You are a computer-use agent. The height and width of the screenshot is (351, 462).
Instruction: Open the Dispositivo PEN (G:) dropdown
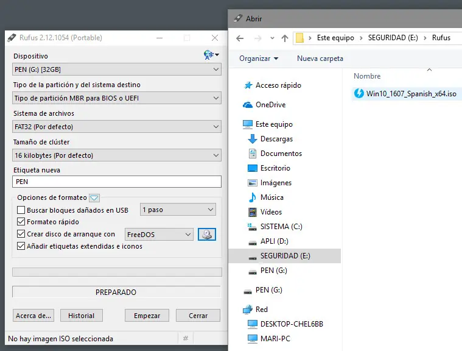[117, 69]
